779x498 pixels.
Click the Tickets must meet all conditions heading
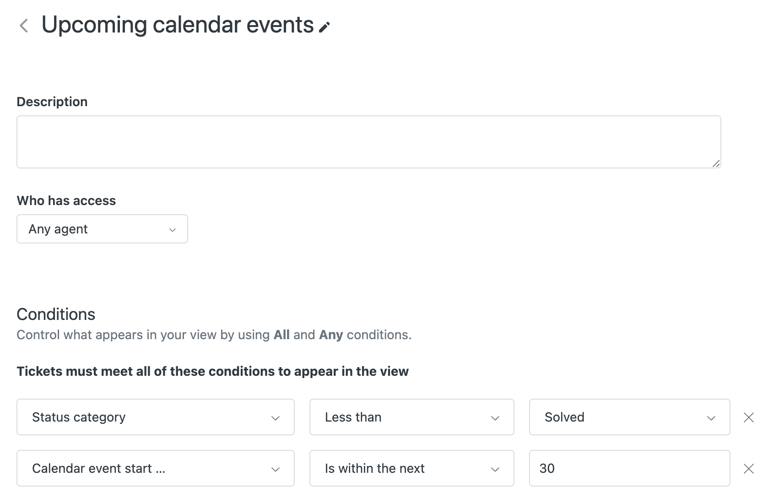213,371
